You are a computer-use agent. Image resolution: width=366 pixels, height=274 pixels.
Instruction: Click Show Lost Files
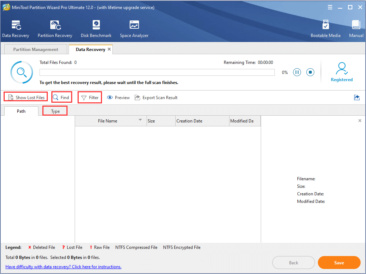pos(26,98)
